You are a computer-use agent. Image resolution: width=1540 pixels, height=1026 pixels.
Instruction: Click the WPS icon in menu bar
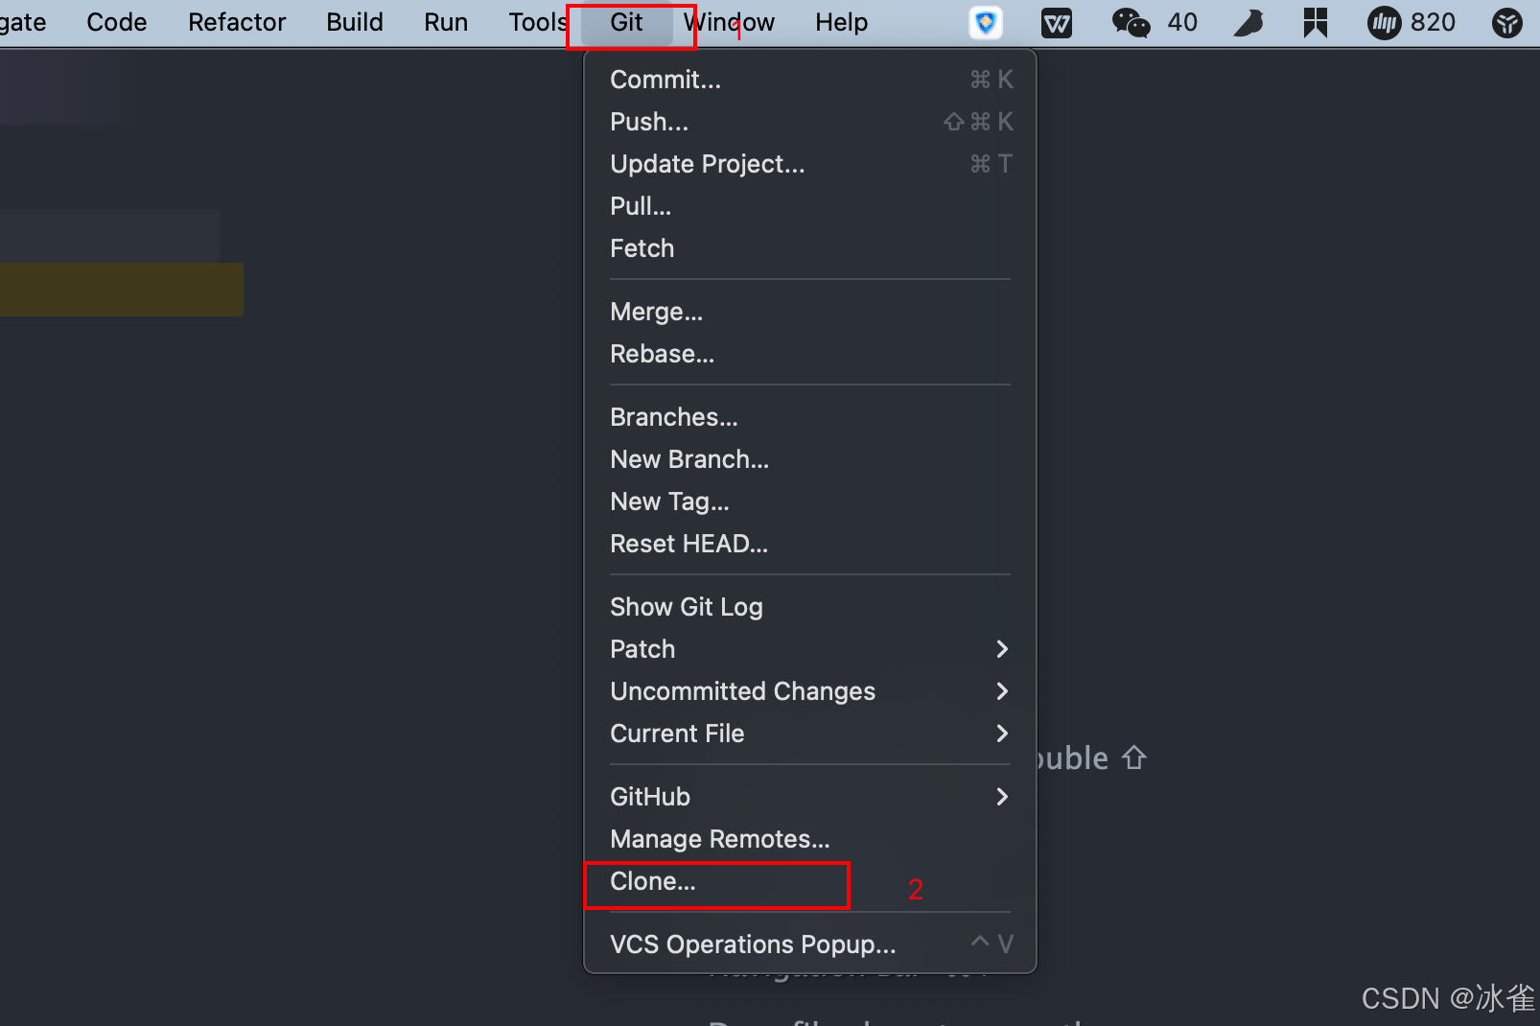(1057, 22)
